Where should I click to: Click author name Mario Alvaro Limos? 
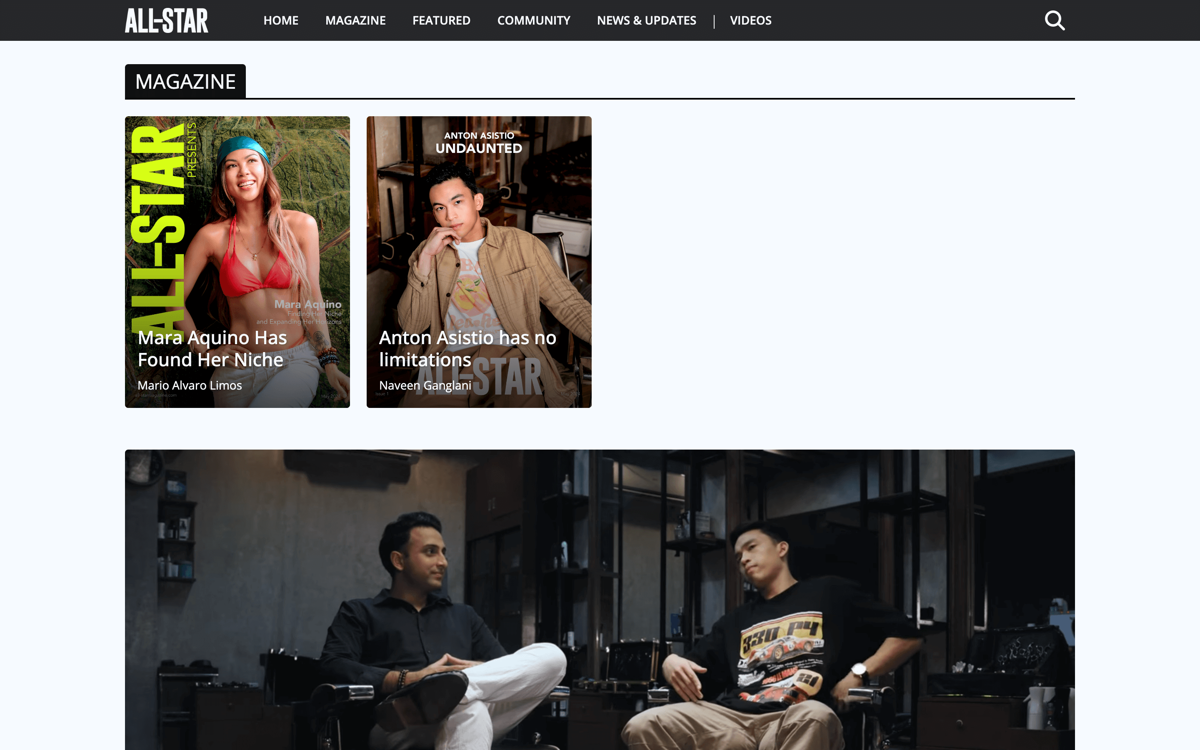[190, 385]
